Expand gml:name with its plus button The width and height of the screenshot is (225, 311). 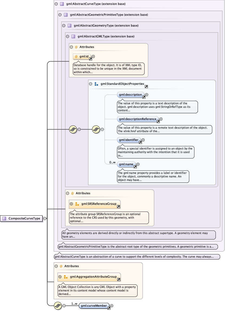pyautogui.click(x=138, y=164)
